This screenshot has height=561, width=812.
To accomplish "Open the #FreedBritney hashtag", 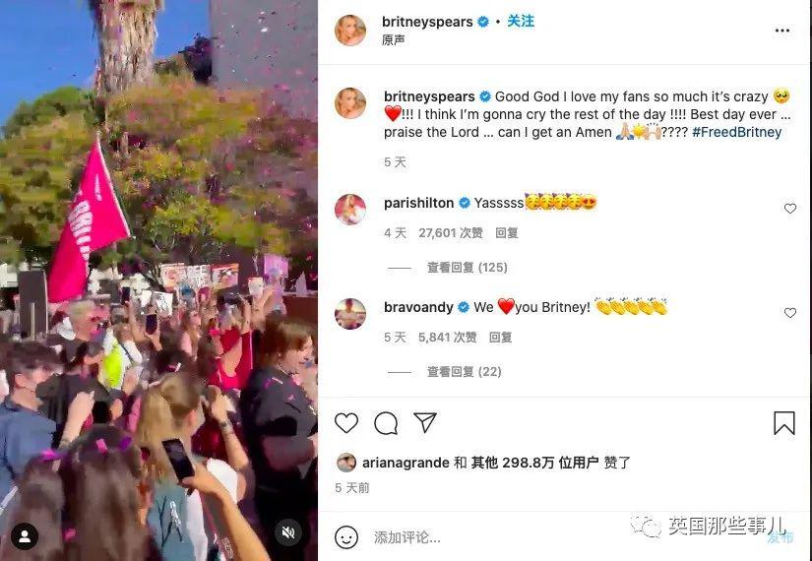I will click(736, 132).
